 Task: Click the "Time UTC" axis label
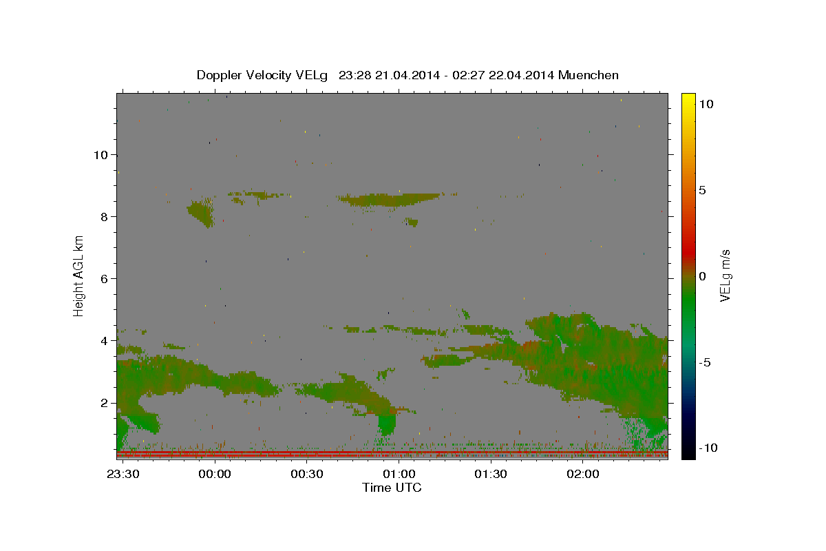coord(392,488)
